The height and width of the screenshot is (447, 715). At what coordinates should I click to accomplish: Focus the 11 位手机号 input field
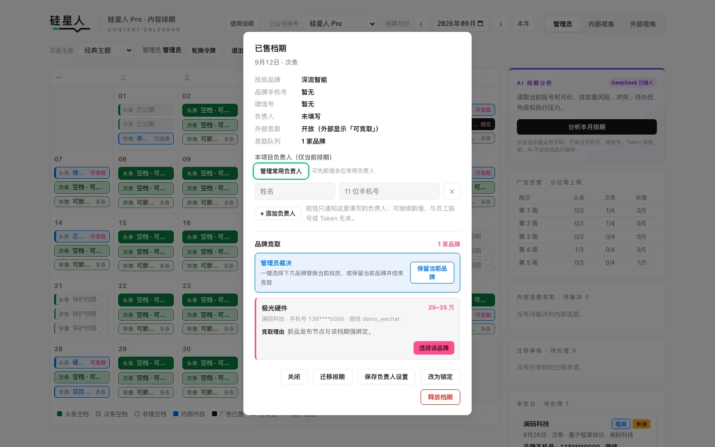click(x=389, y=191)
